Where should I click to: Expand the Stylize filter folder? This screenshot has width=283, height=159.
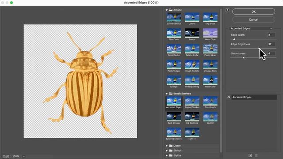click(167, 155)
